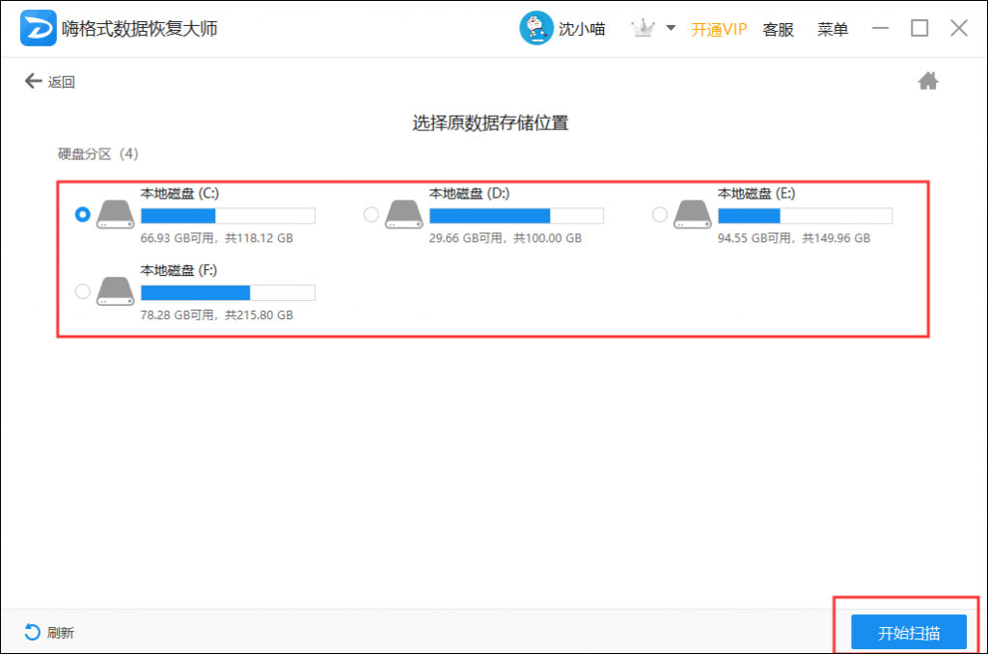
Task: Click the 刷新 refresh icon
Action: pos(30,632)
